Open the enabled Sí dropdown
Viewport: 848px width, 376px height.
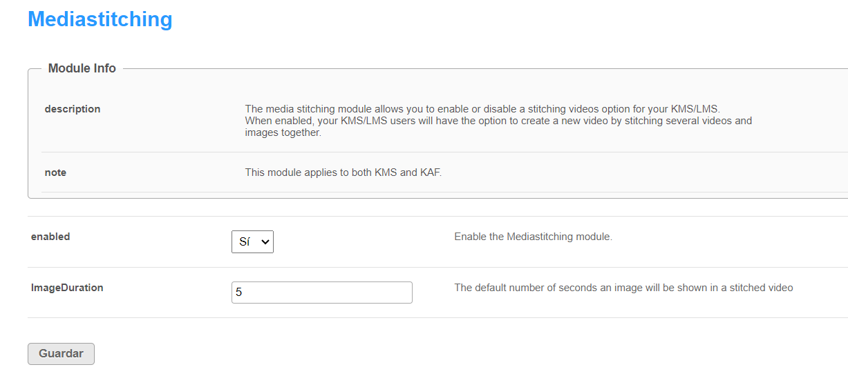click(x=252, y=242)
